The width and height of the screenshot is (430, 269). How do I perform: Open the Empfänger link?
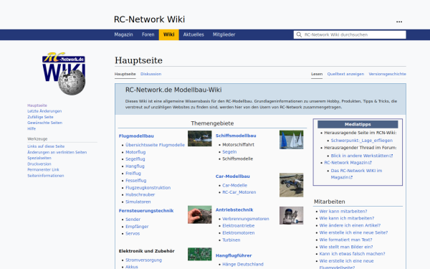[137, 227]
